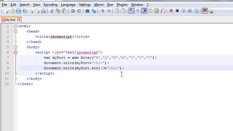Viewport: 233px width, 131px height.
Task: Click "text/javascript" attribute value on line 6
Action: (82, 52)
